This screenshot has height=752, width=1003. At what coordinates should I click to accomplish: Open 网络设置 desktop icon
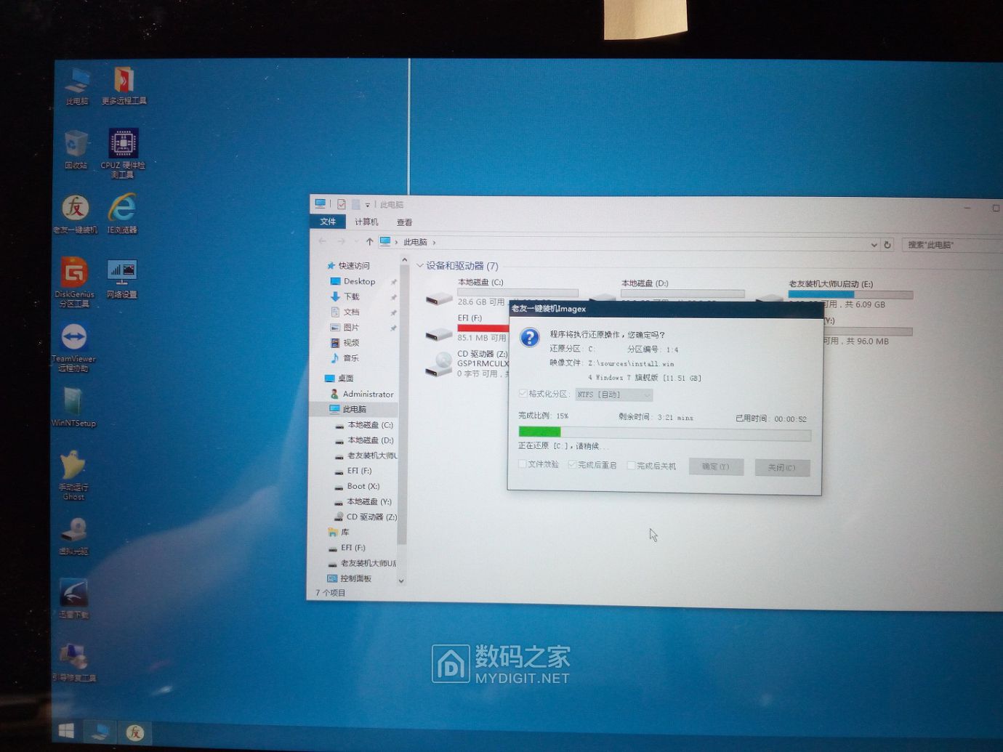[x=121, y=279]
